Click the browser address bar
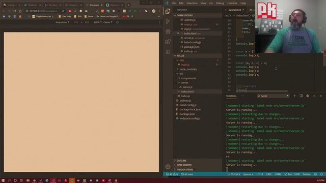 [44, 11]
